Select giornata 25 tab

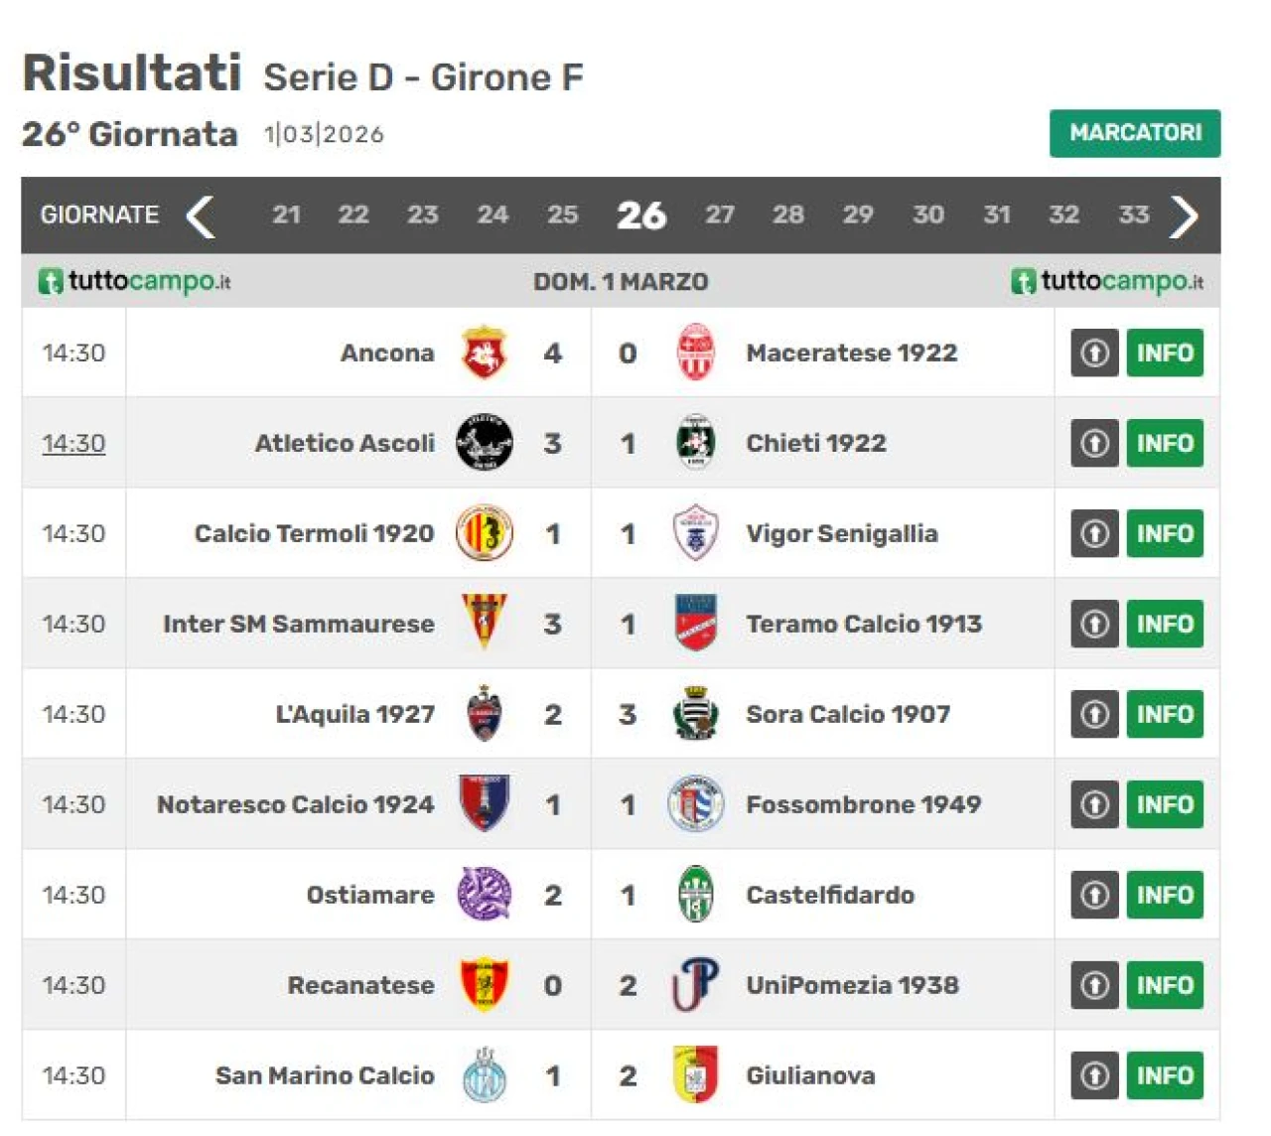pos(562,214)
